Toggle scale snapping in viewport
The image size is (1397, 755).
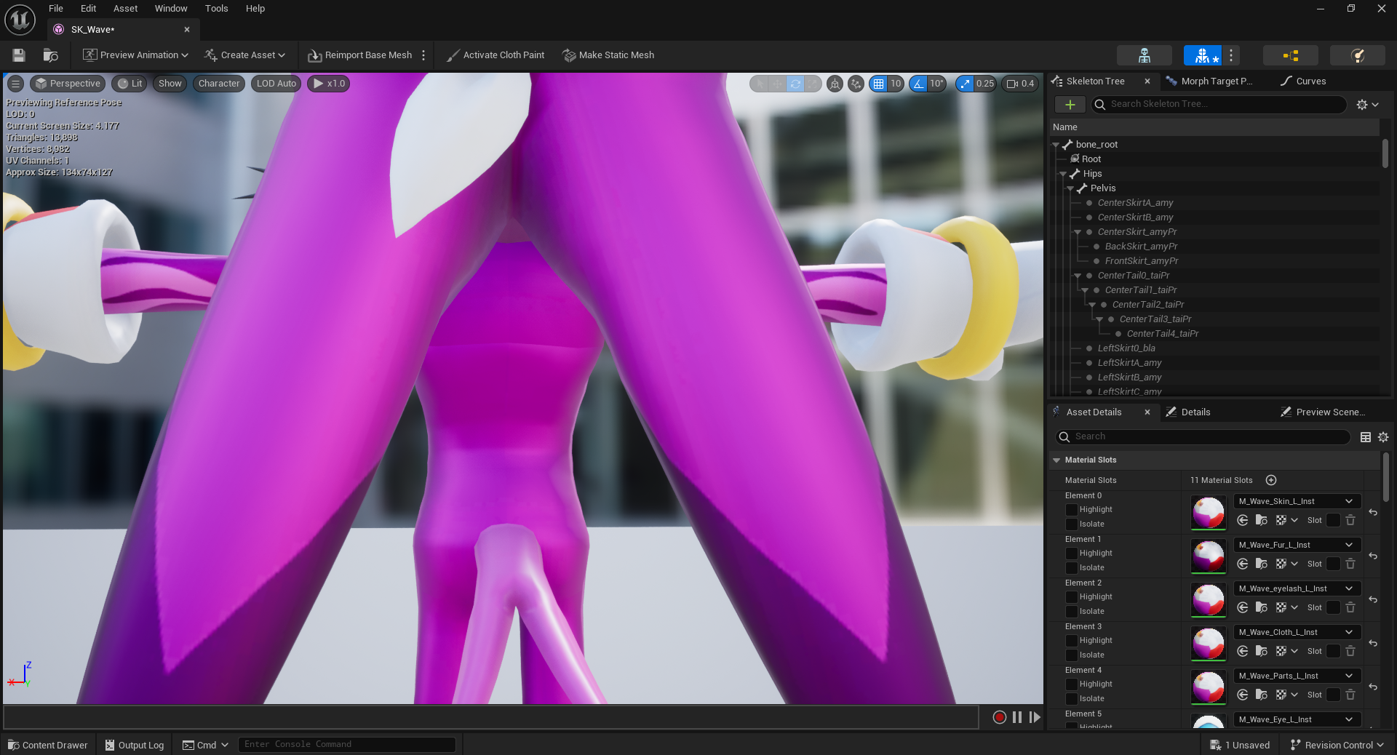(x=965, y=84)
